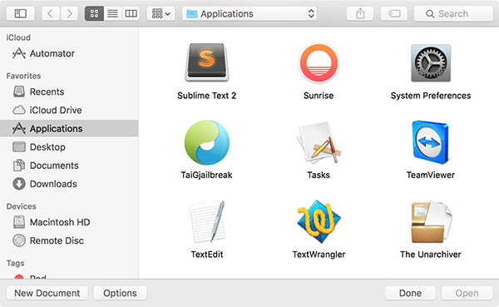Click the New Document button
499x307 pixels.
[47, 293]
